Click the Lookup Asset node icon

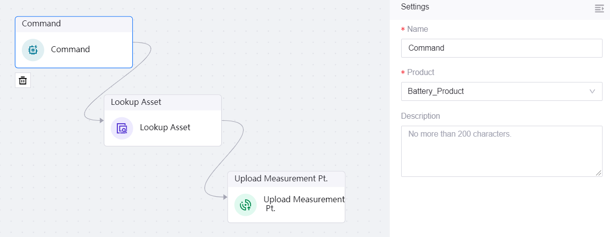point(122,128)
